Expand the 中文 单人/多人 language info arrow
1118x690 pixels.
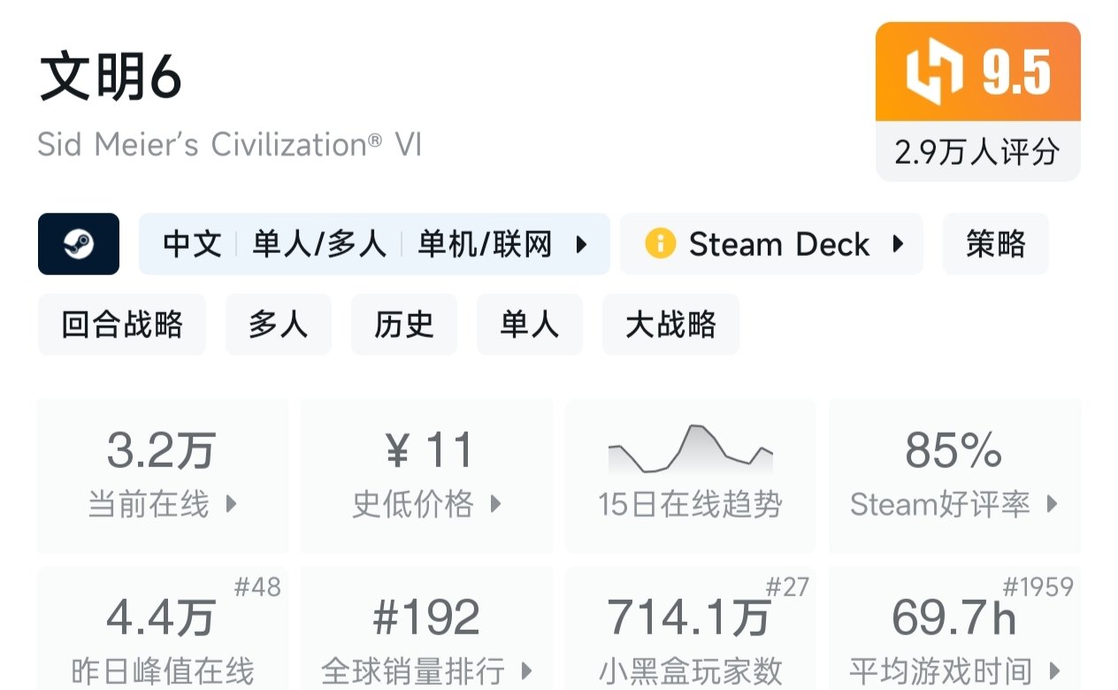(582, 244)
